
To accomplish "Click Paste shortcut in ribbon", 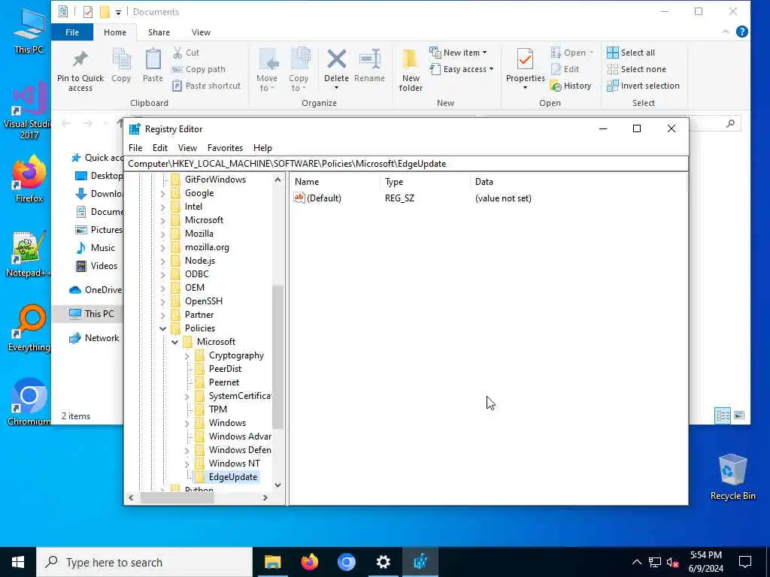I will [206, 86].
